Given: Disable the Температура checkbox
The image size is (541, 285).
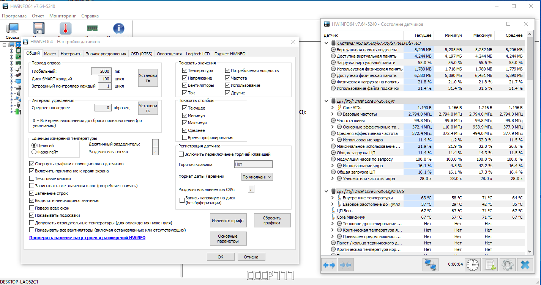Looking at the screenshot, I should point(185,70).
